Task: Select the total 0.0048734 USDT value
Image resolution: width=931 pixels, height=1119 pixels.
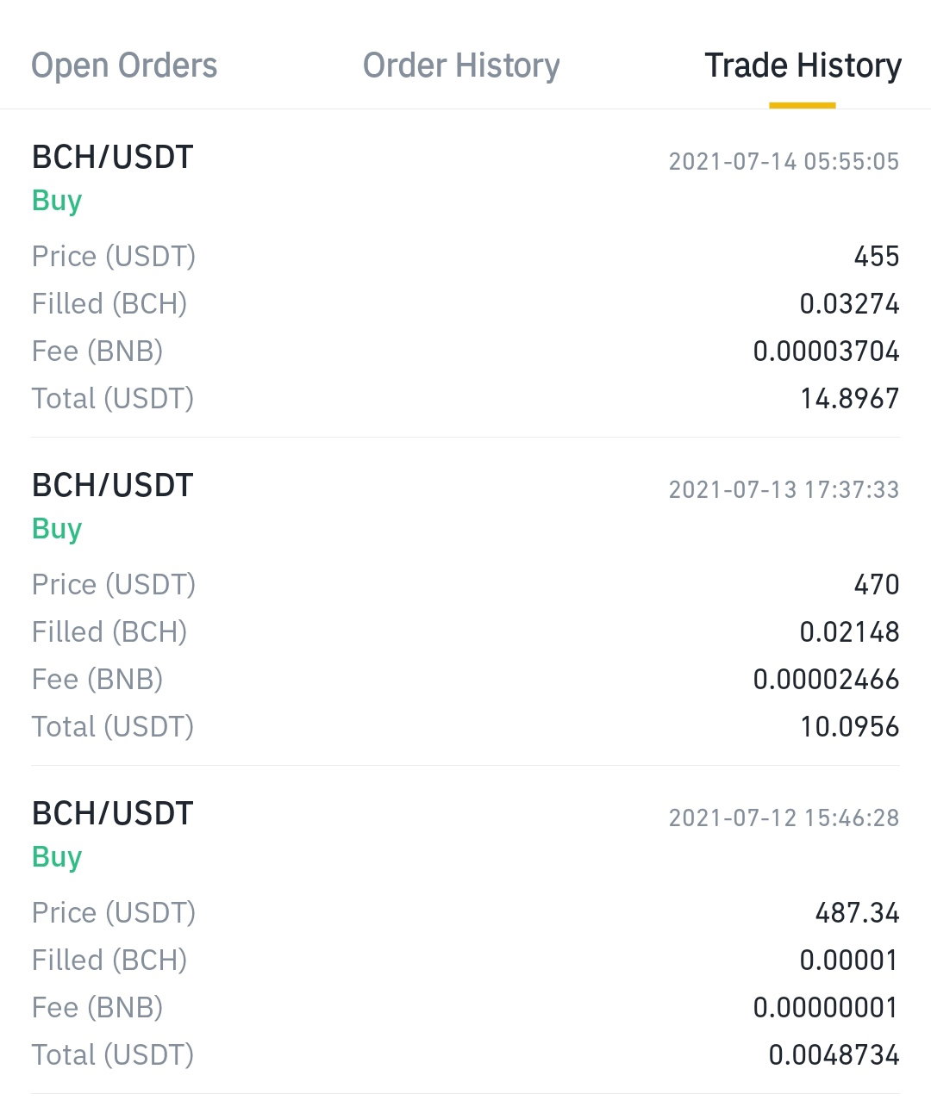Action: click(834, 1054)
